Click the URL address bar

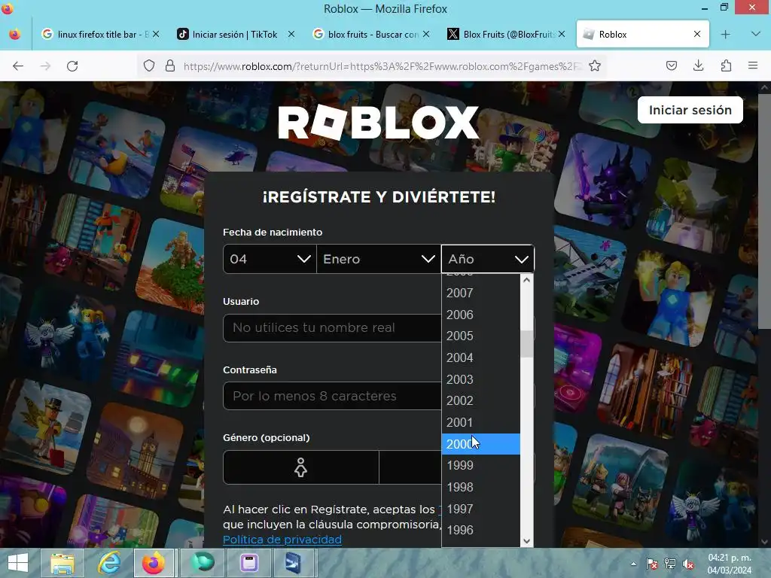(x=381, y=66)
